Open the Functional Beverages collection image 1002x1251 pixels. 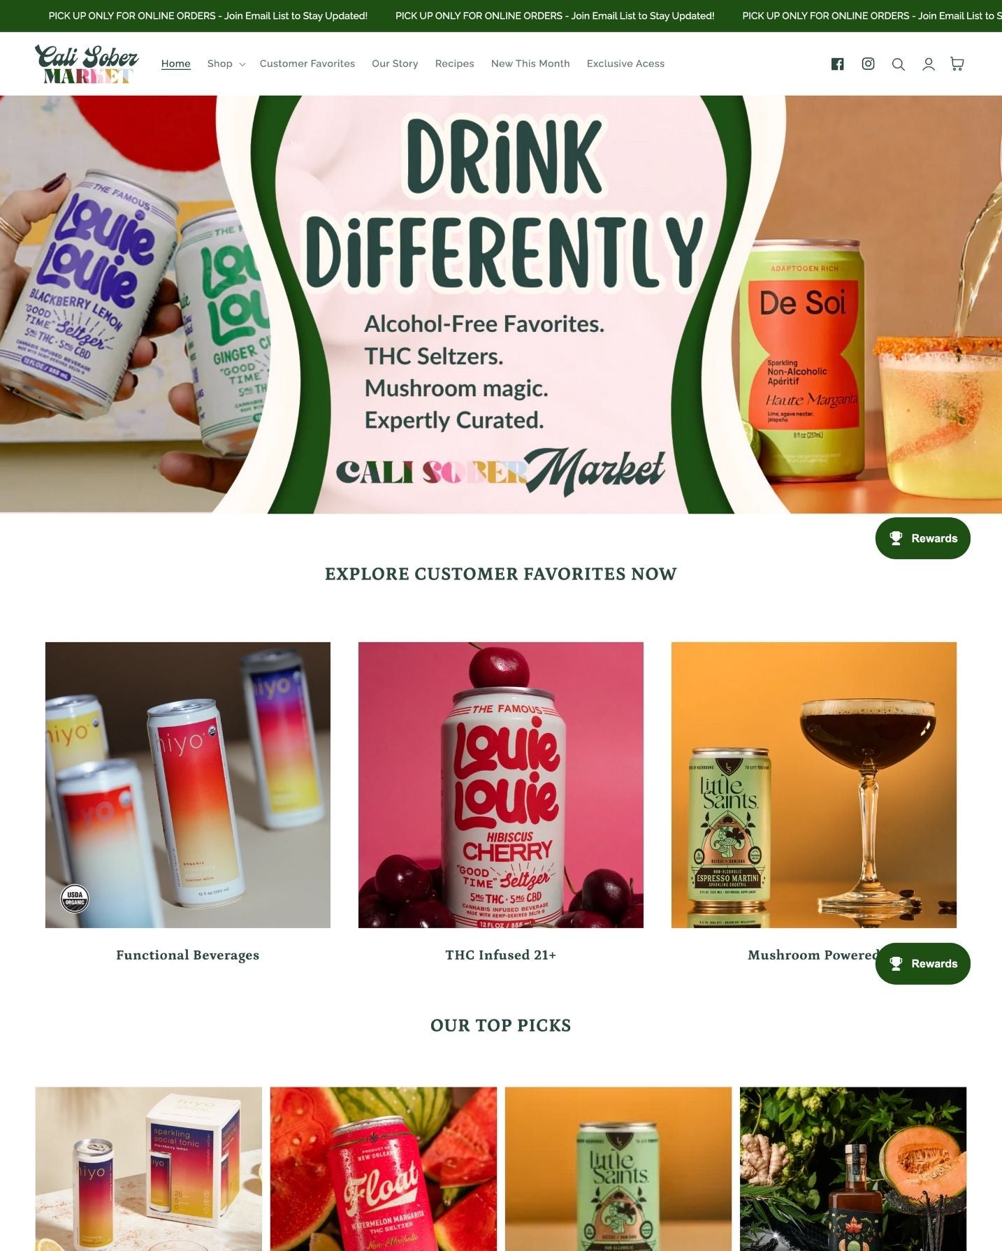coord(188,785)
